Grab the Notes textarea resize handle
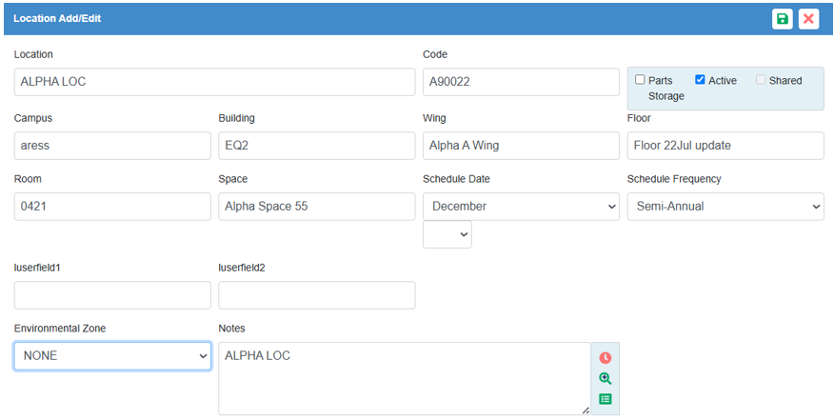834x420 pixels. tap(586, 410)
